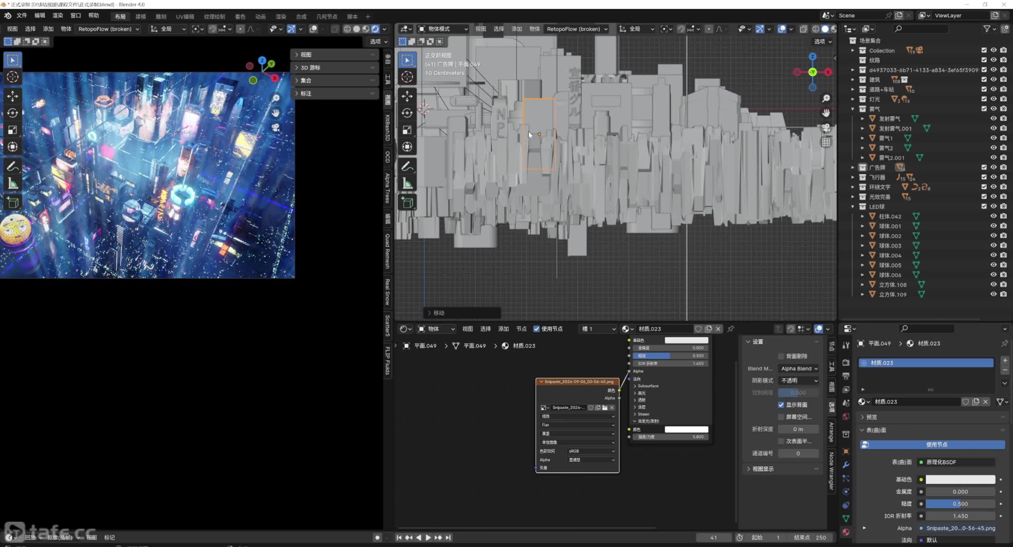This screenshot has height=547, width=1013.
Task: Expand the 视图 sidebar panel
Action: [335, 55]
